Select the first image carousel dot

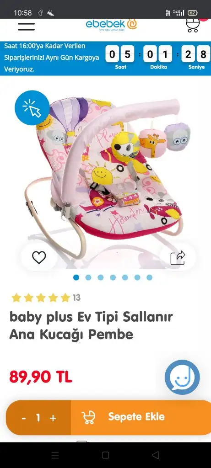pos(76,277)
